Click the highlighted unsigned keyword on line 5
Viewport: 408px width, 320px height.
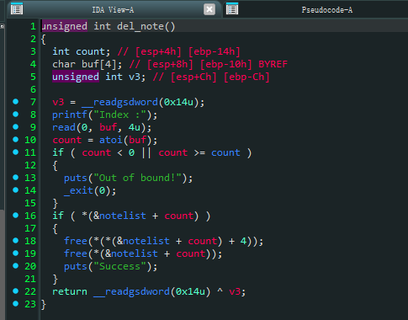click(76, 77)
